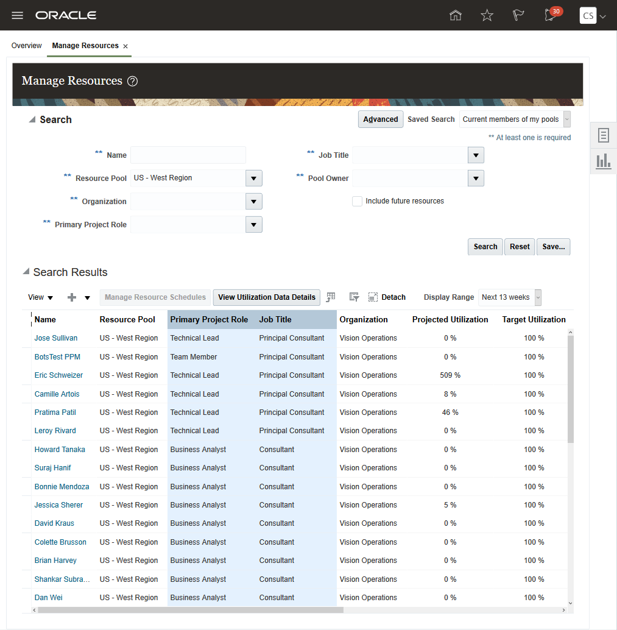Open Colette Brusson resource link
This screenshot has height=630, width=617.
[x=60, y=542]
